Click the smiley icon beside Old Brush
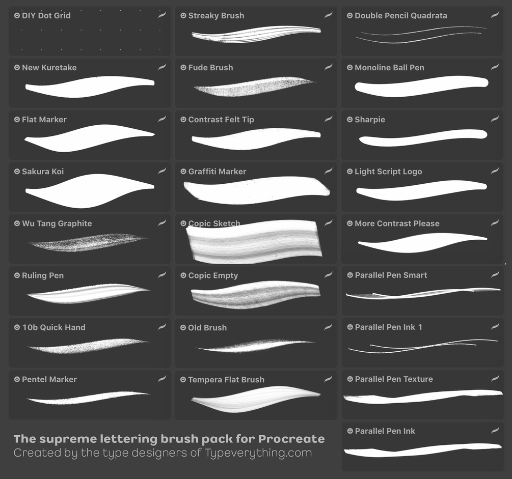Screen dimensions: 512x479 [x=183, y=327]
